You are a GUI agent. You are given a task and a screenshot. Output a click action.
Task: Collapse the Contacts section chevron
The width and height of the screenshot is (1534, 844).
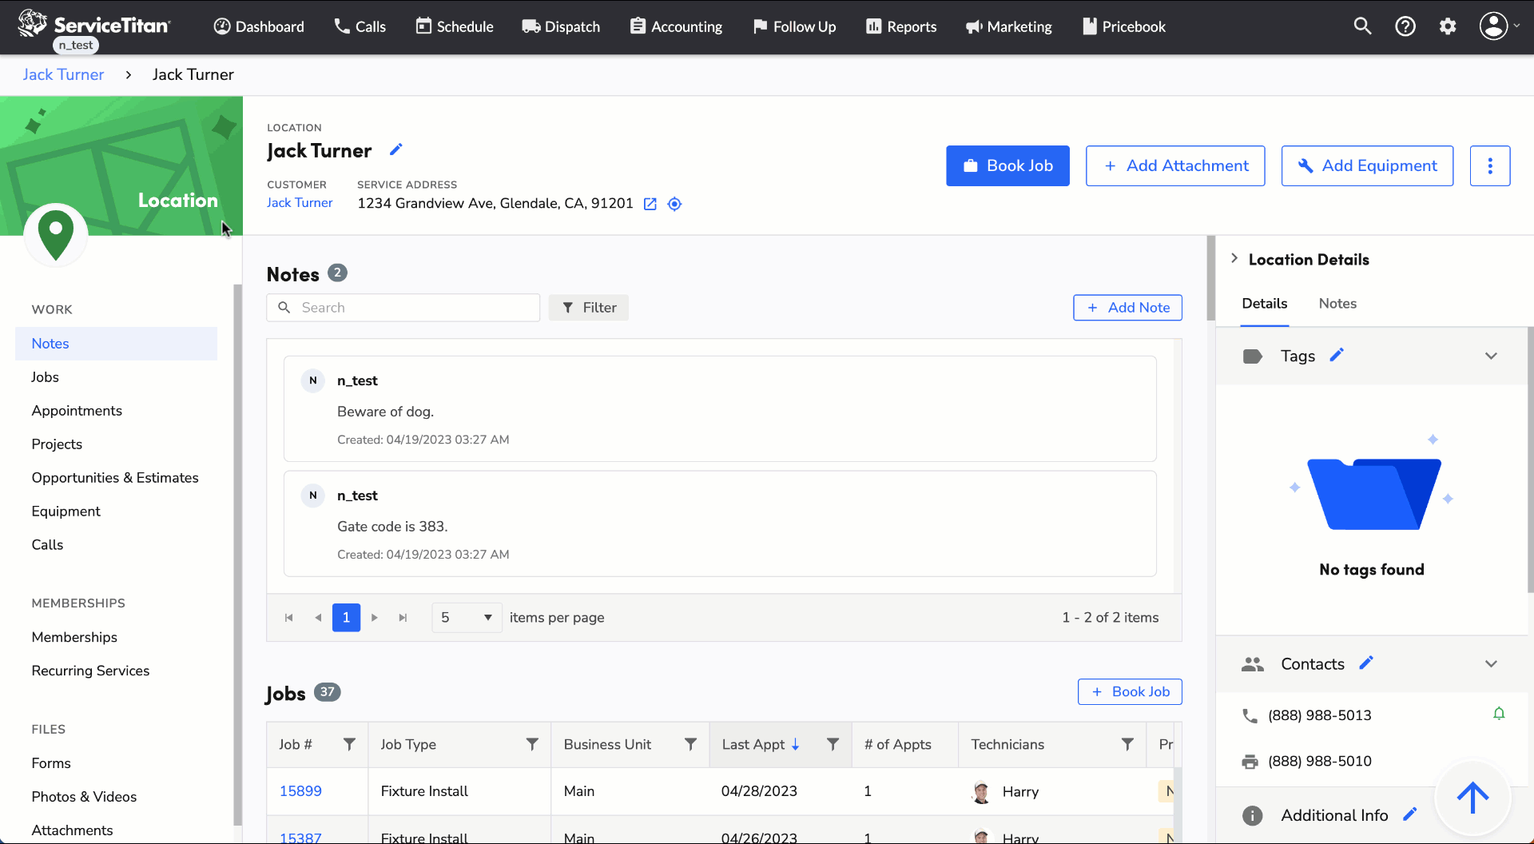pos(1492,663)
